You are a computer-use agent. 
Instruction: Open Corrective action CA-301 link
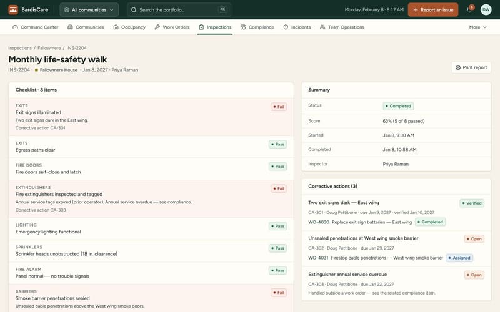click(41, 128)
